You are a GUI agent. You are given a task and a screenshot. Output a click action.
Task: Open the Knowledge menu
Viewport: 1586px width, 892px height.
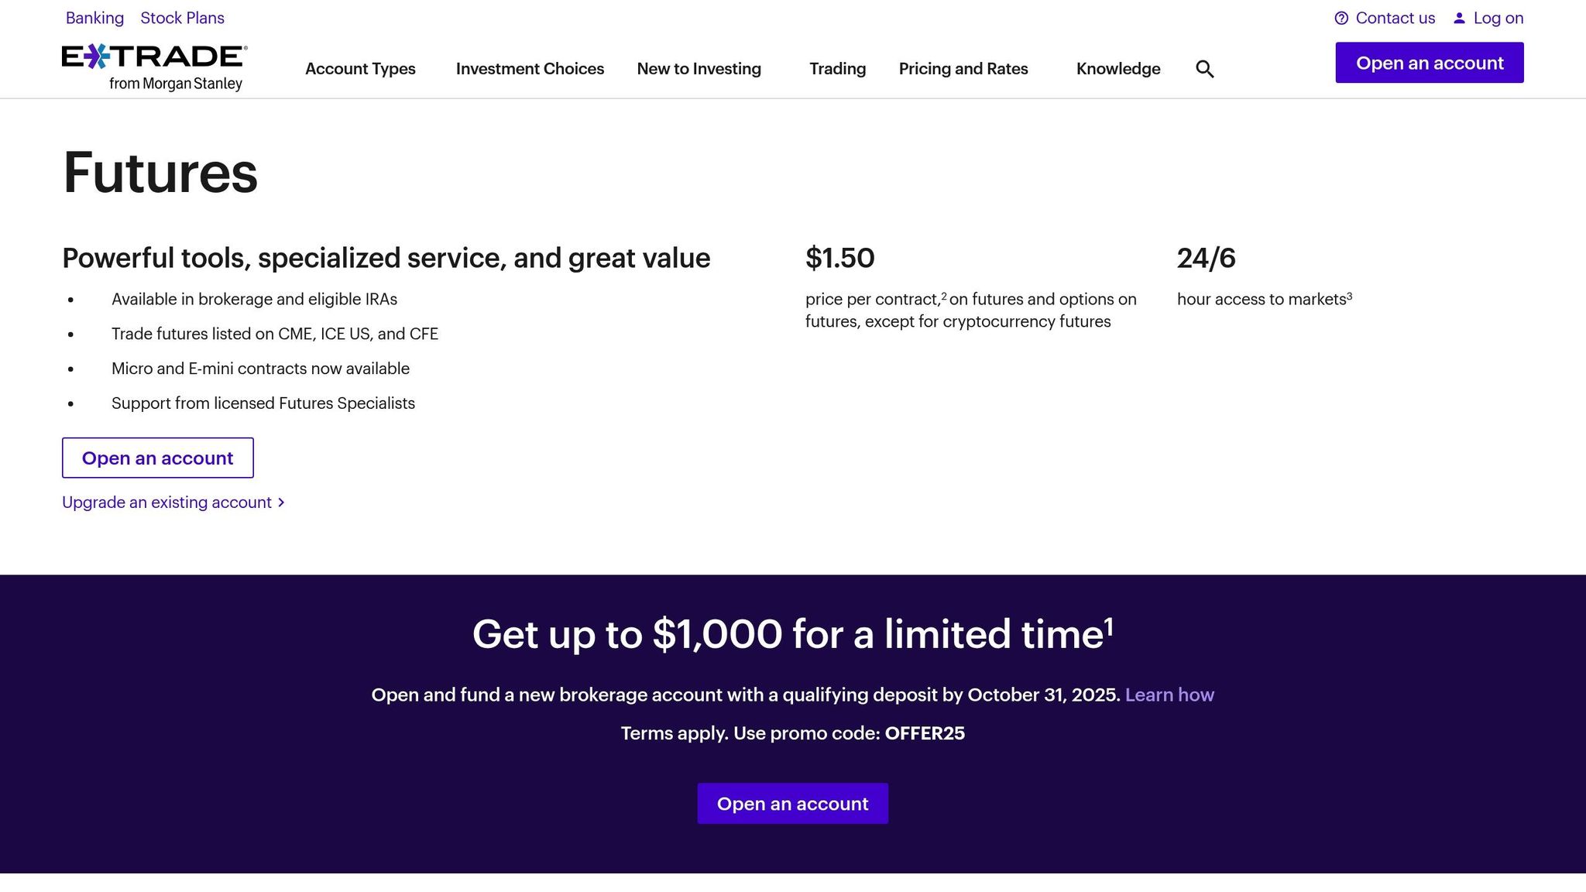pos(1117,69)
